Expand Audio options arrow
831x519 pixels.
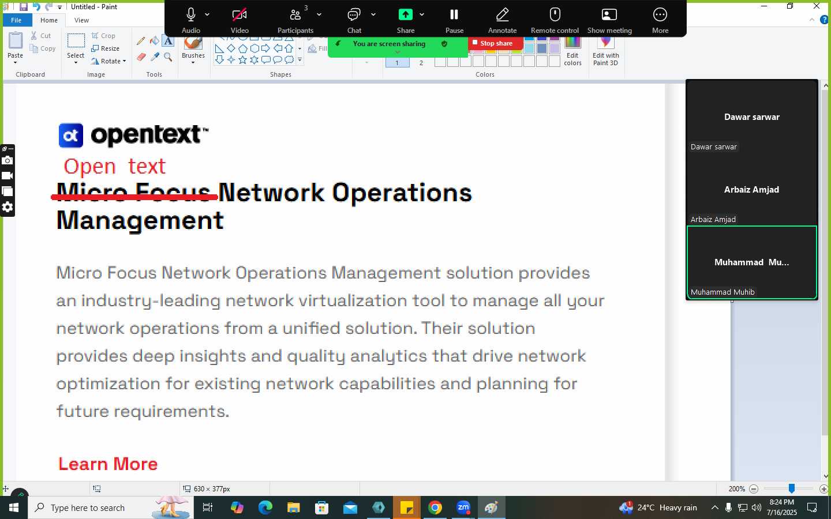[207, 14]
